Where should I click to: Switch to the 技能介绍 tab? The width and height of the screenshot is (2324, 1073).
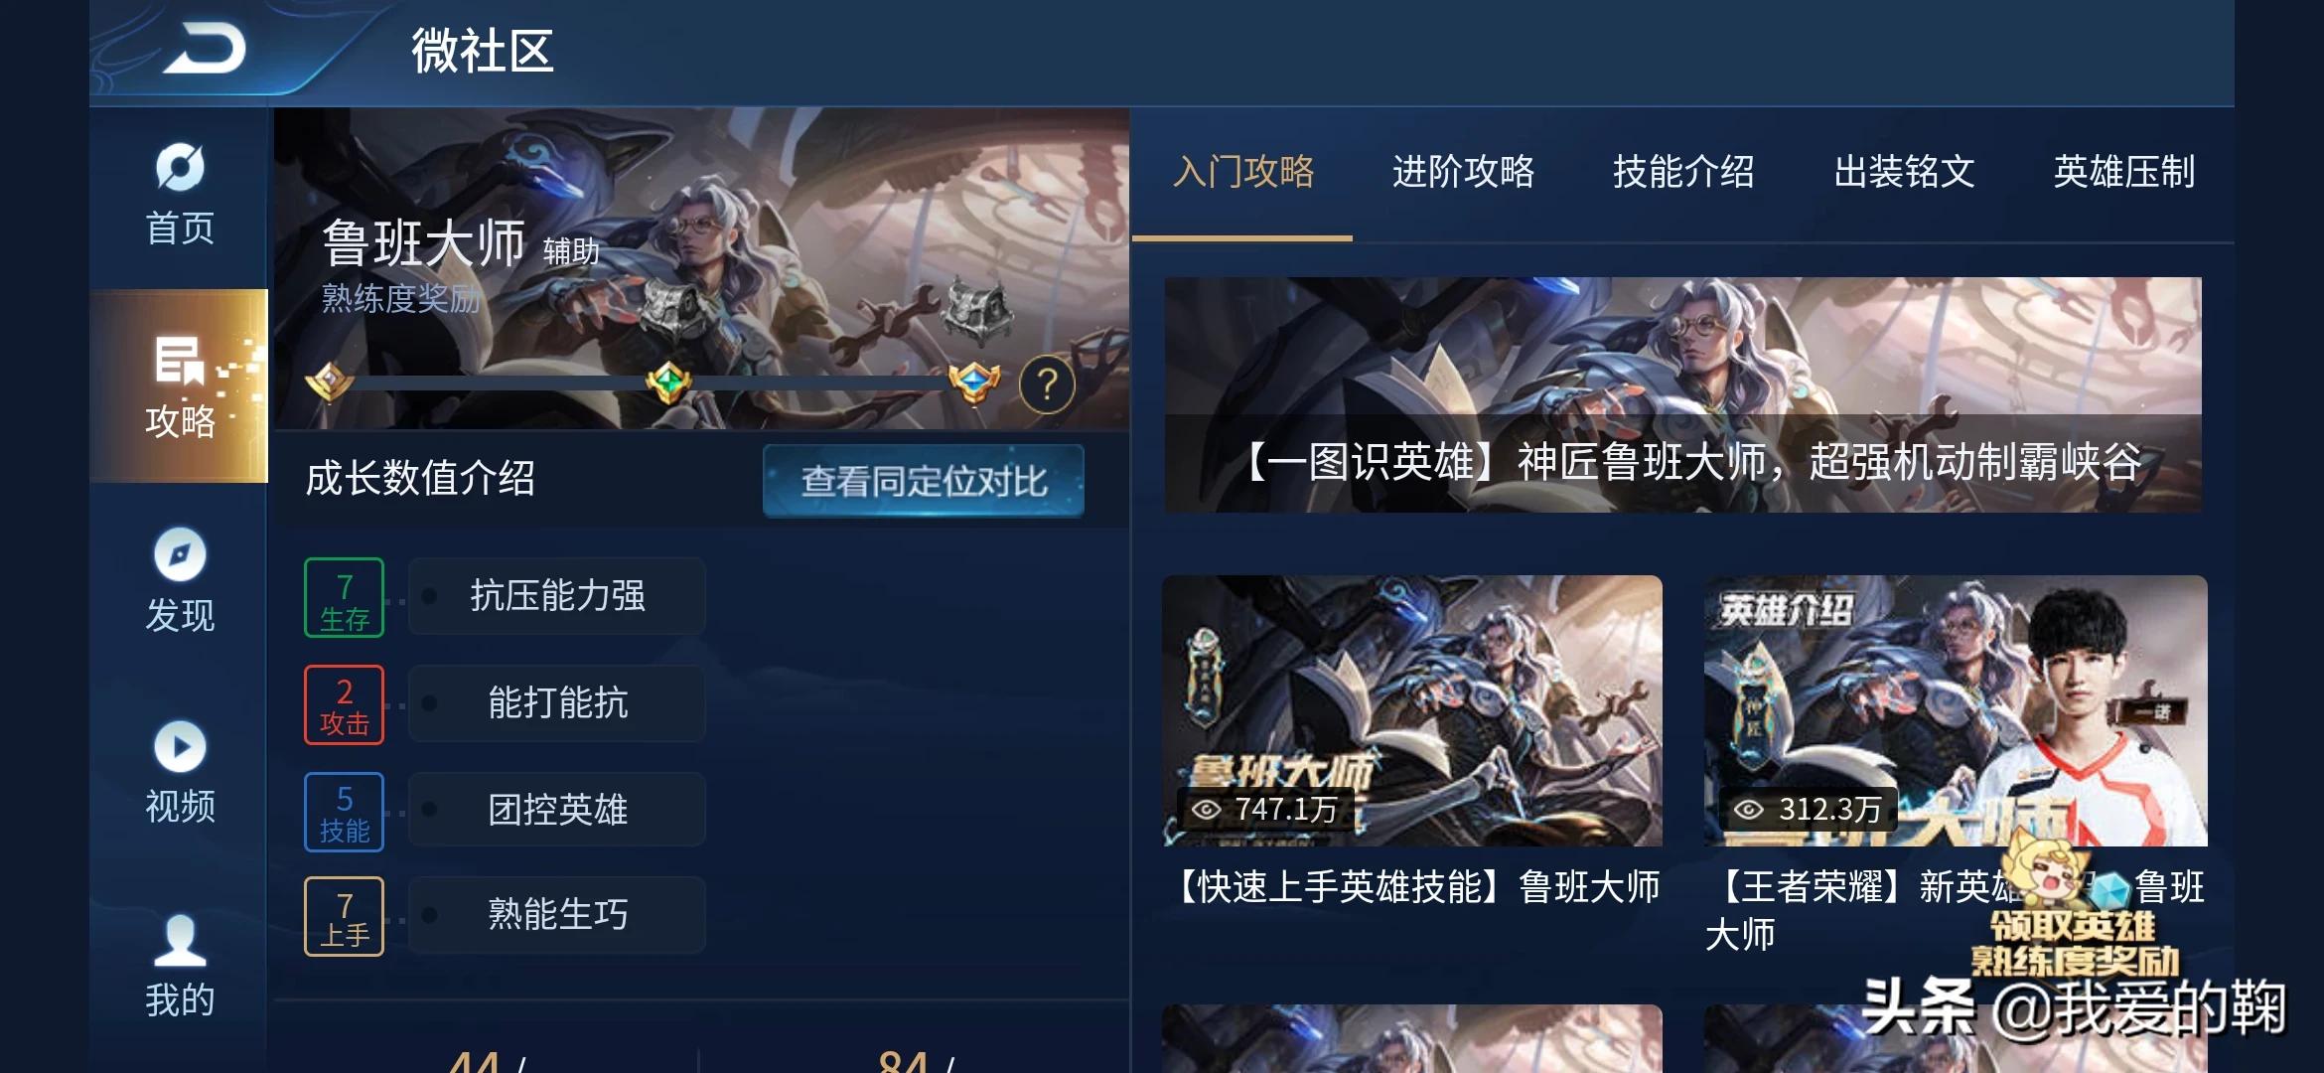pos(1683,172)
